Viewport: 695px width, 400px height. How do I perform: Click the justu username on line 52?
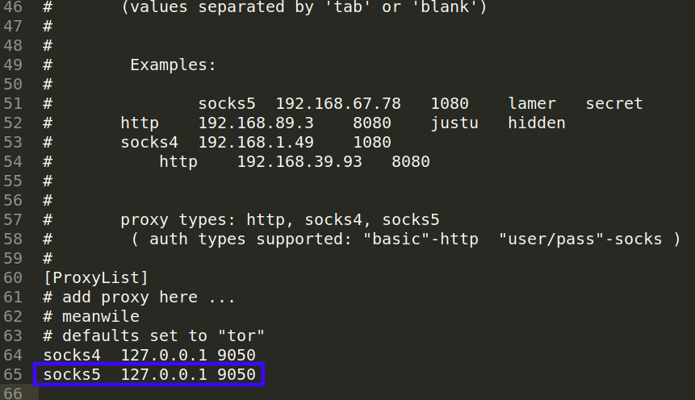click(x=454, y=123)
